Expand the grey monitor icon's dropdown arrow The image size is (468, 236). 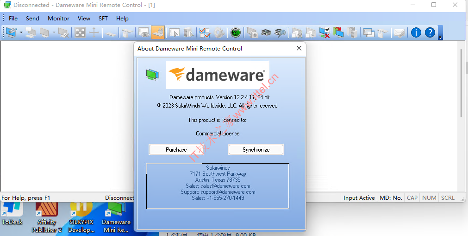(54, 32)
